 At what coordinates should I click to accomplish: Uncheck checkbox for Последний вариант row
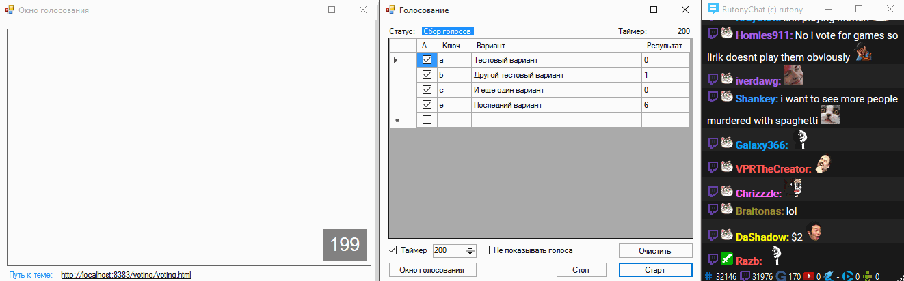coord(427,105)
